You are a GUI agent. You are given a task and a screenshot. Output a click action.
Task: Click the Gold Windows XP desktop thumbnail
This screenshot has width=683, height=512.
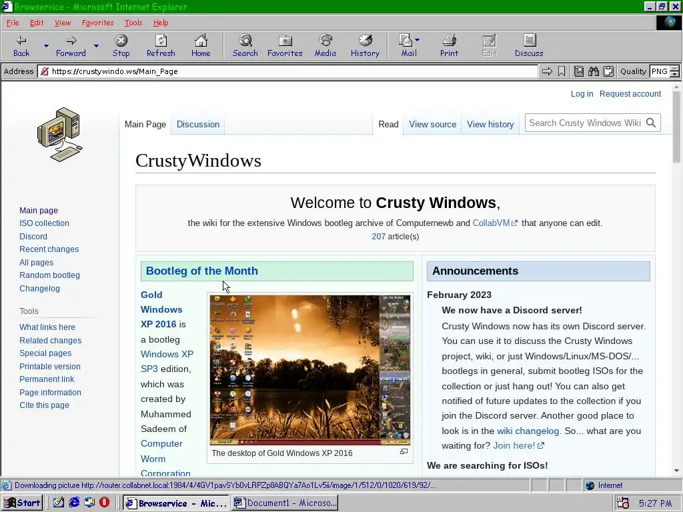[309, 369]
